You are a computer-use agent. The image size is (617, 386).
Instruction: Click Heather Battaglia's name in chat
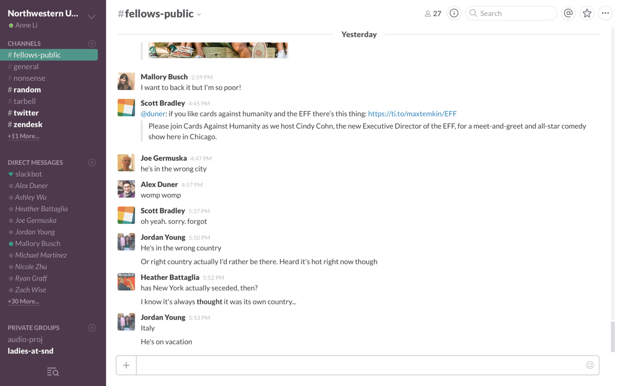(170, 277)
